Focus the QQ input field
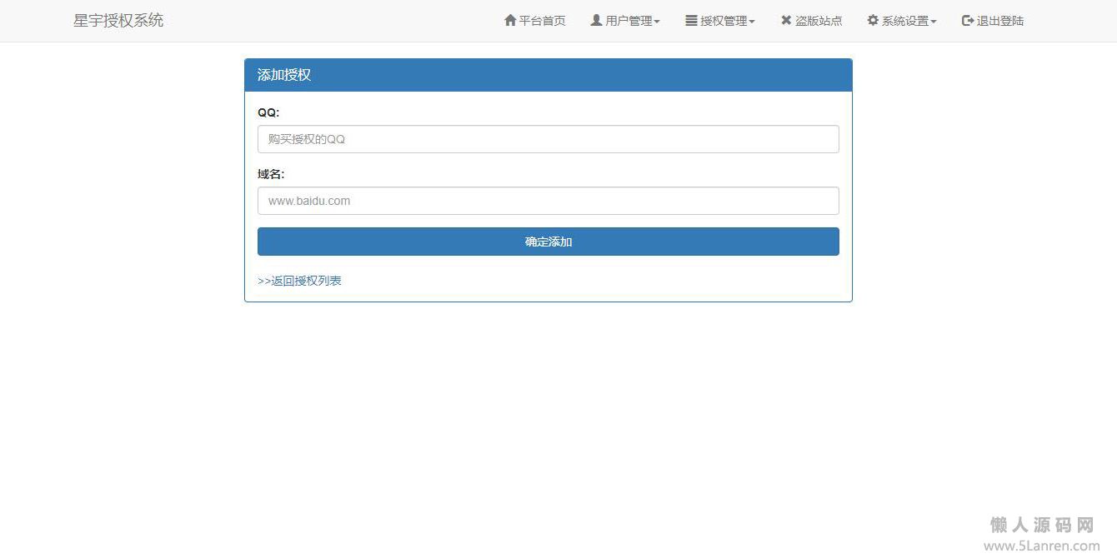 pyautogui.click(x=548, y=139)
